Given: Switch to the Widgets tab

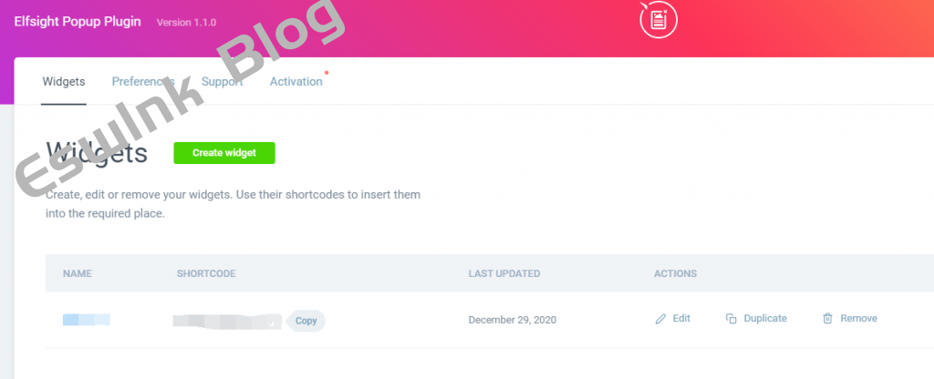Looking at the screenshot, I should click(x=64, y=81).
